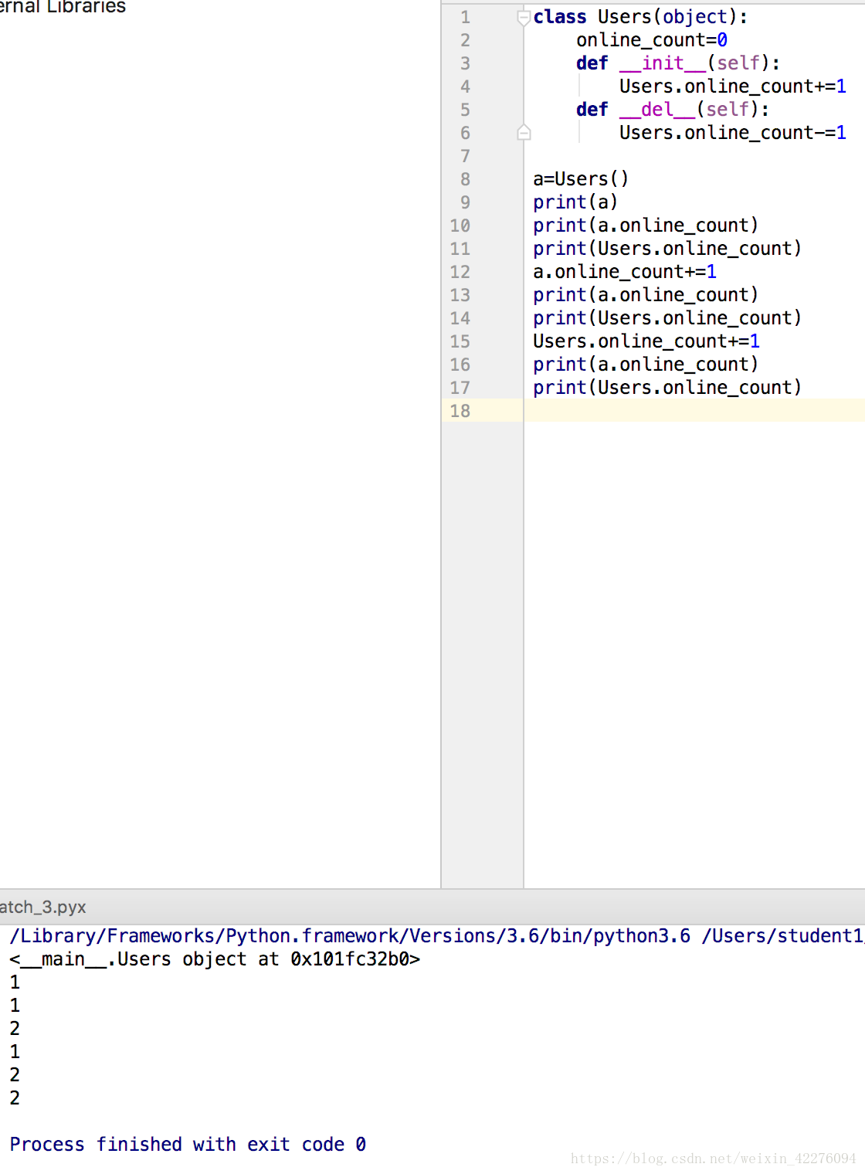Click 'print(a)' code line
The height and width of the screenshot is (1174, 865).
[x=575, y=202]
